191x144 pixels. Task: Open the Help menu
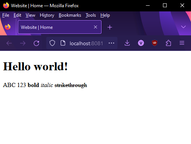(105, 15)
